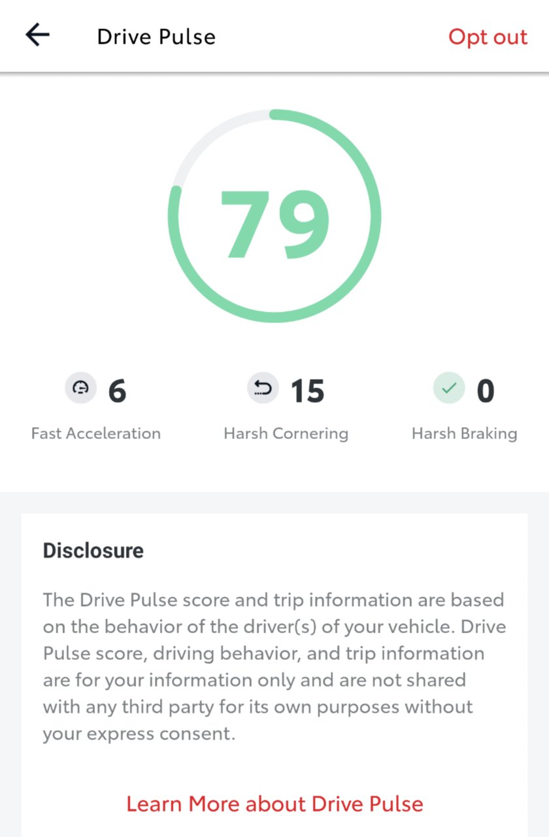Screen dimensions: 549x837
Task: Select Opt out in the header
Action: [x=488, y=37]
